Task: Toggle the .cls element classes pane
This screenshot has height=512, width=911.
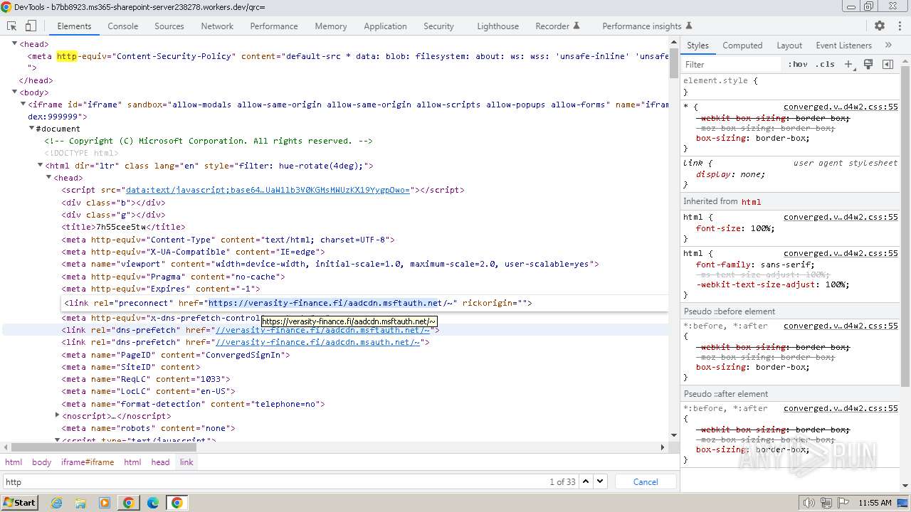Action: 825,64
